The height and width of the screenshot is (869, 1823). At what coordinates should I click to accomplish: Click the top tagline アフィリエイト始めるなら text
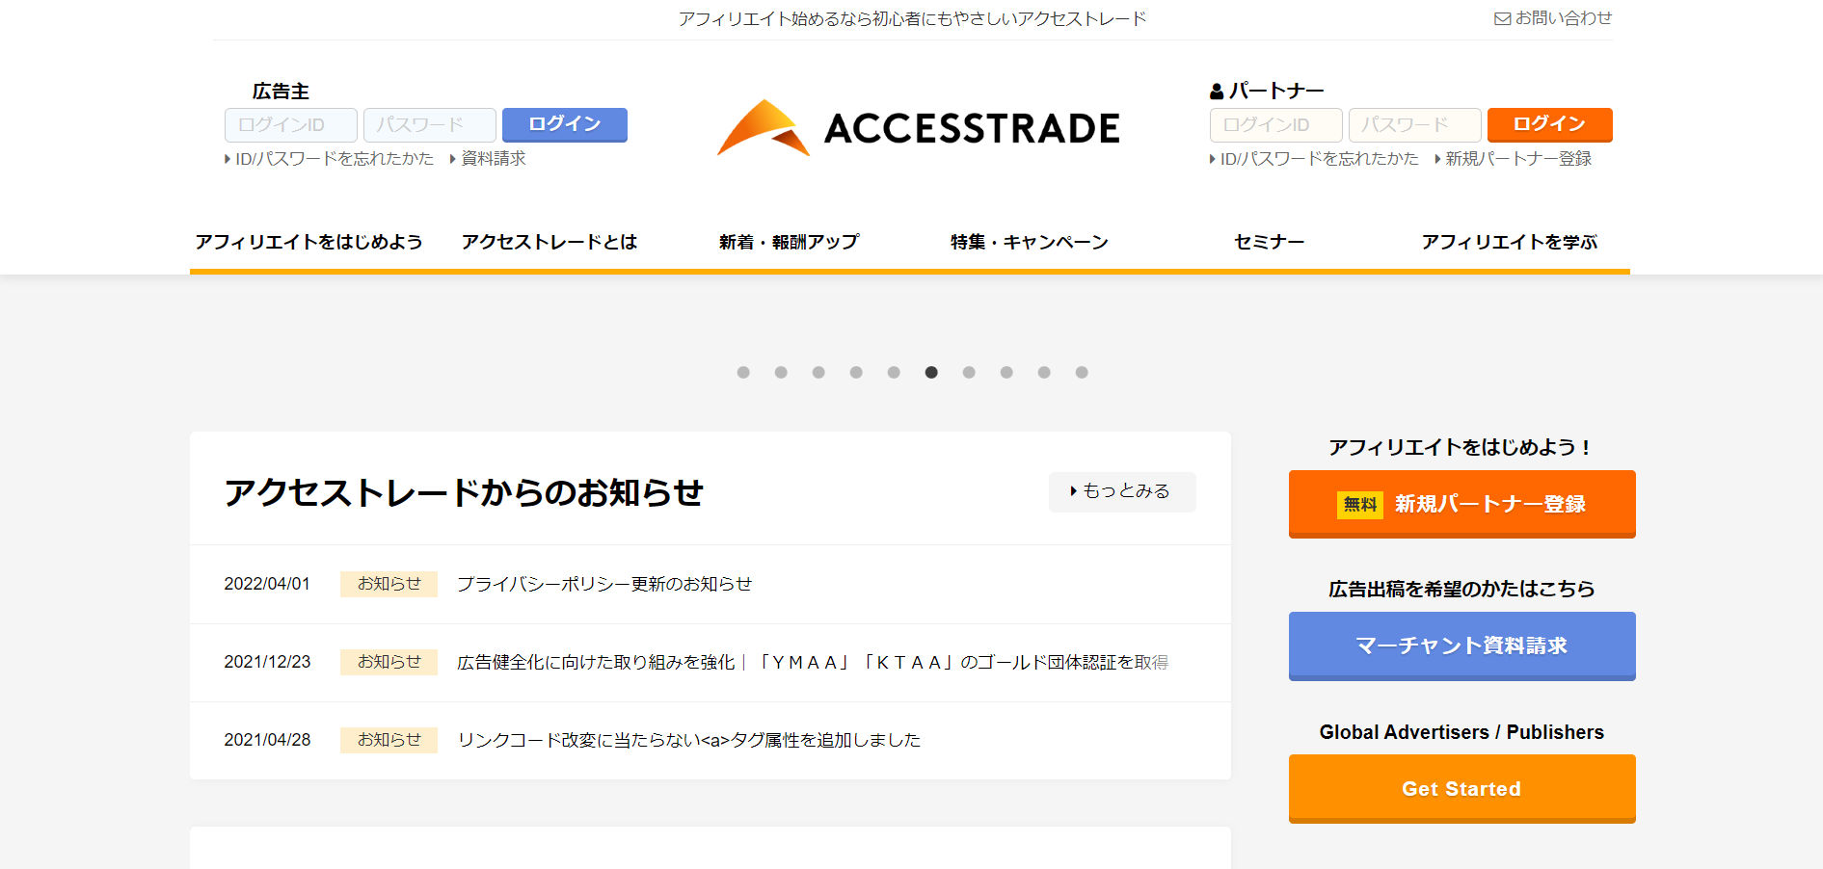click(912, 19)
